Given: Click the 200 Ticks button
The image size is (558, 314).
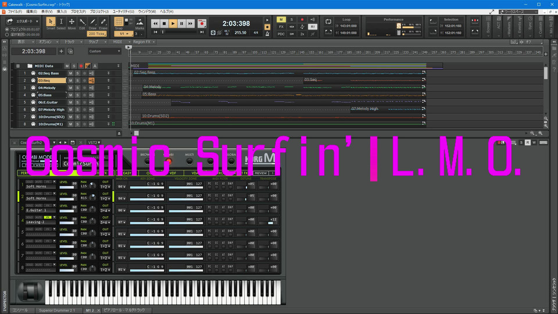Looking at the screenshot, I should coord(96,34).
